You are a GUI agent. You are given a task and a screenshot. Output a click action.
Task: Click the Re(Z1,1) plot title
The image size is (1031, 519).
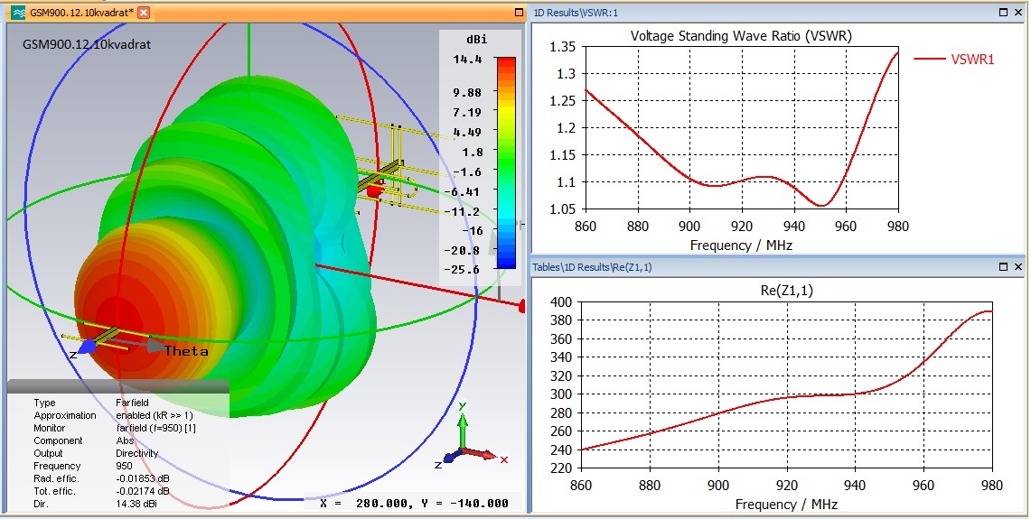pos(786,291)
